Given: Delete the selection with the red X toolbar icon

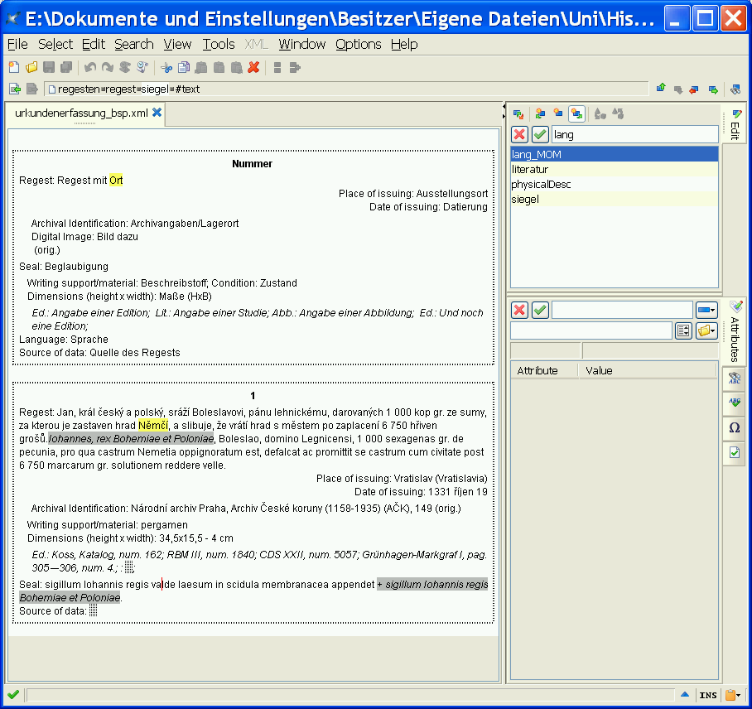Looking at the screenshot, I should 253,68.
